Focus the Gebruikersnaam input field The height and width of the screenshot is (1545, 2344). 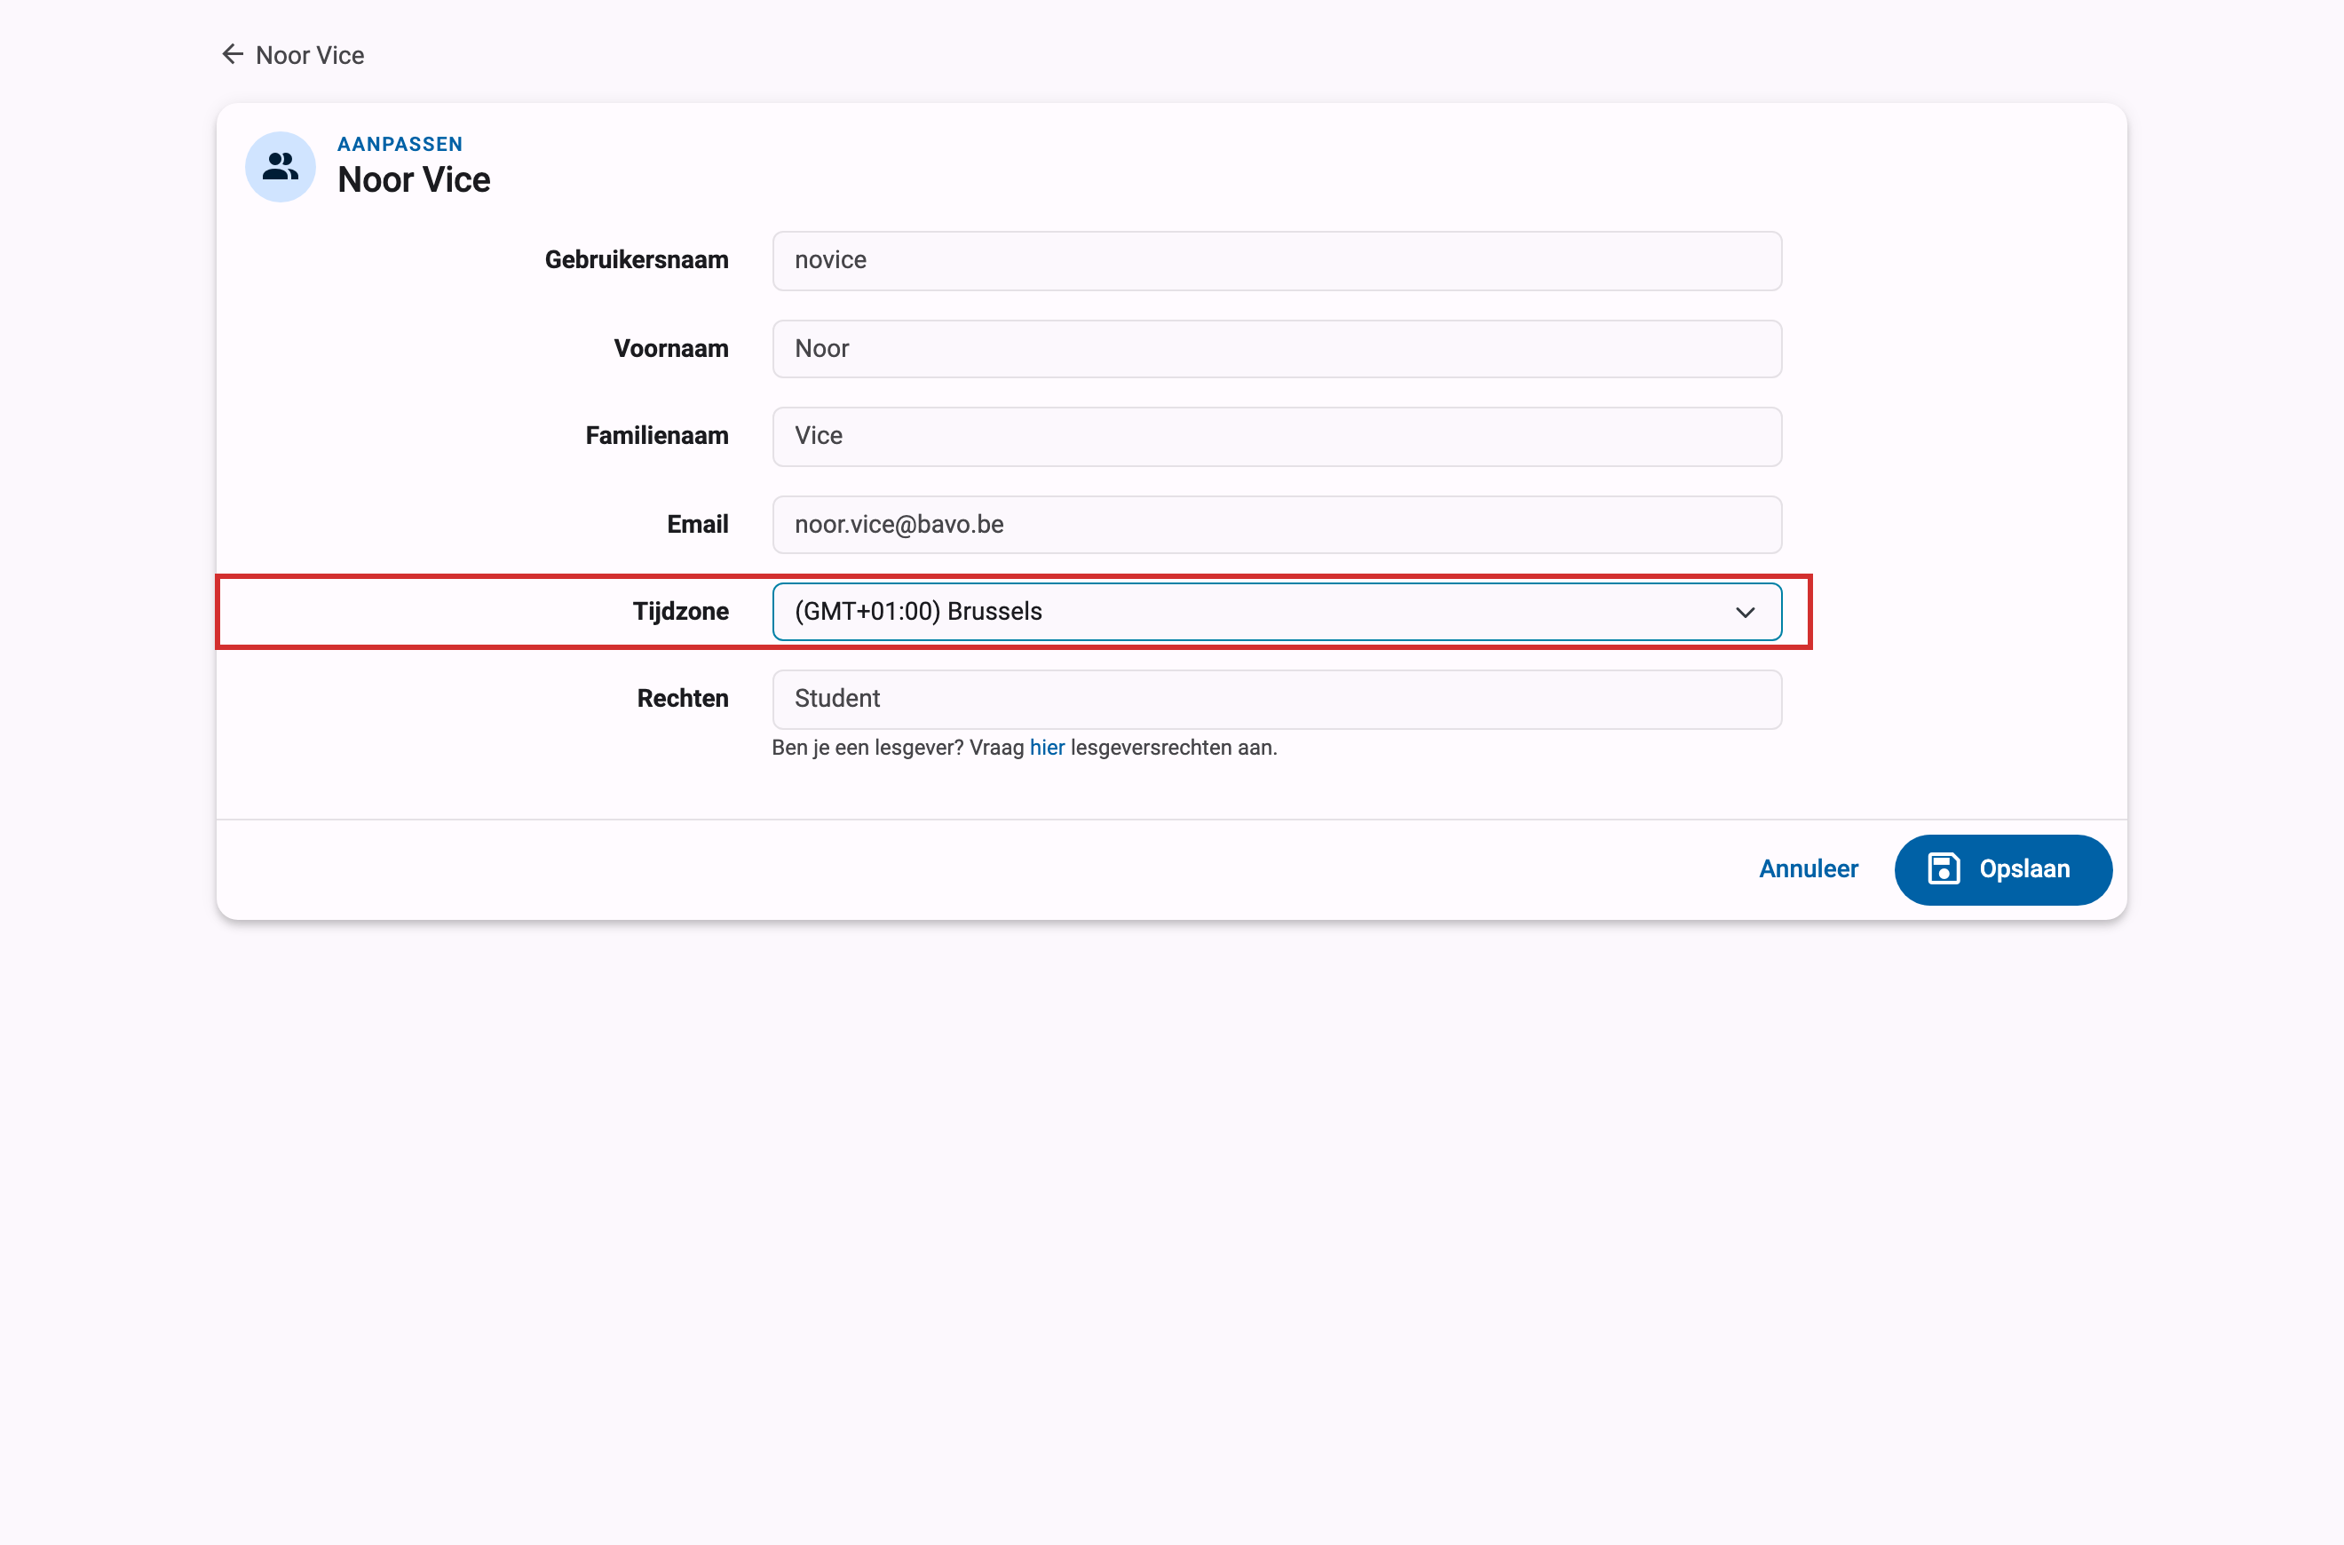[x=1277, y=261]
